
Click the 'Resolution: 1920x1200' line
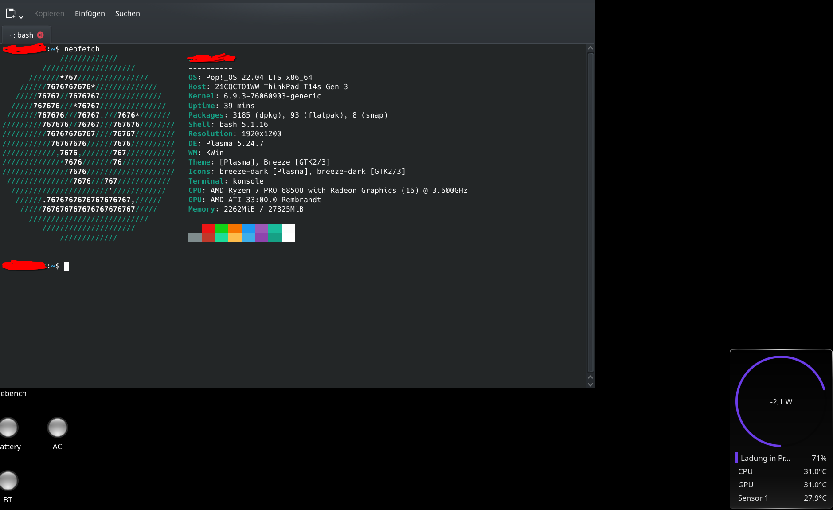point(235,133)
